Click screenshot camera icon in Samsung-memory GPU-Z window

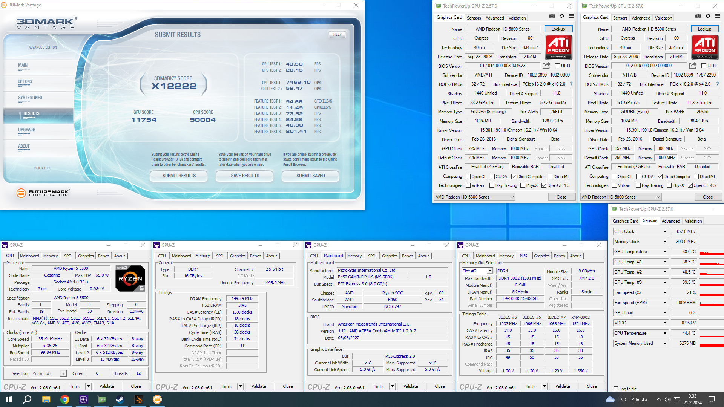[552, 16]
